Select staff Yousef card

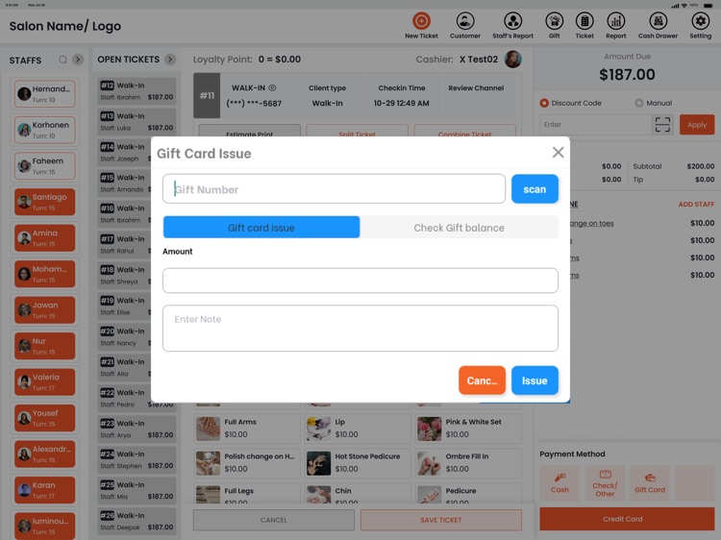44,418
